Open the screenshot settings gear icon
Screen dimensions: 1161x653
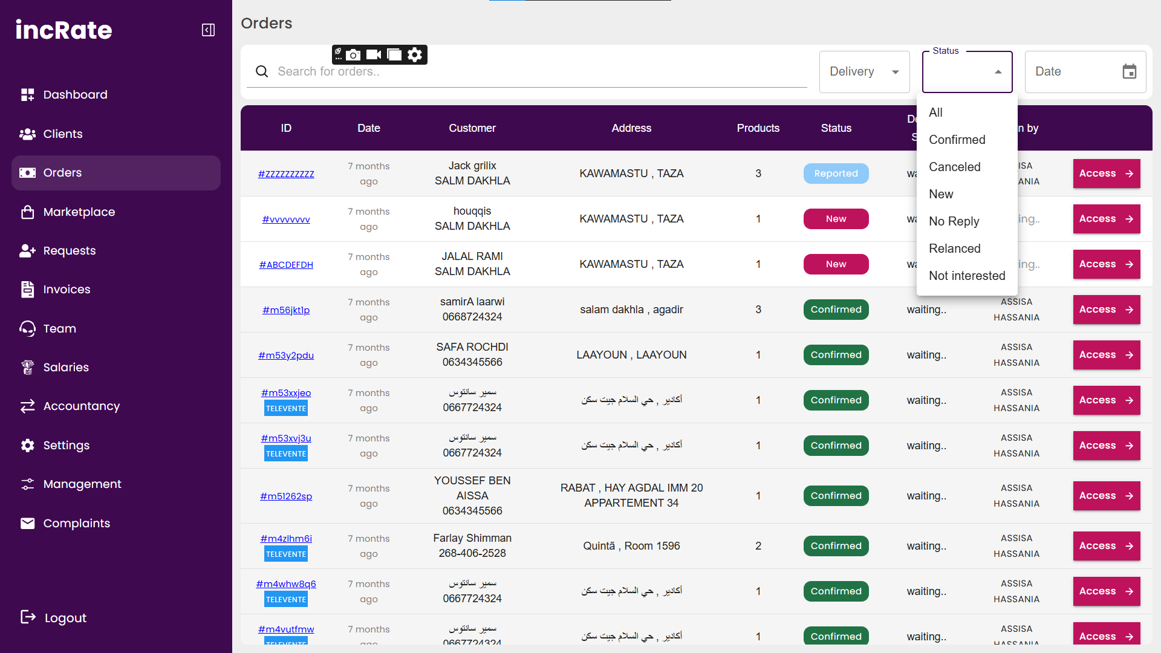tap(415, 54)
